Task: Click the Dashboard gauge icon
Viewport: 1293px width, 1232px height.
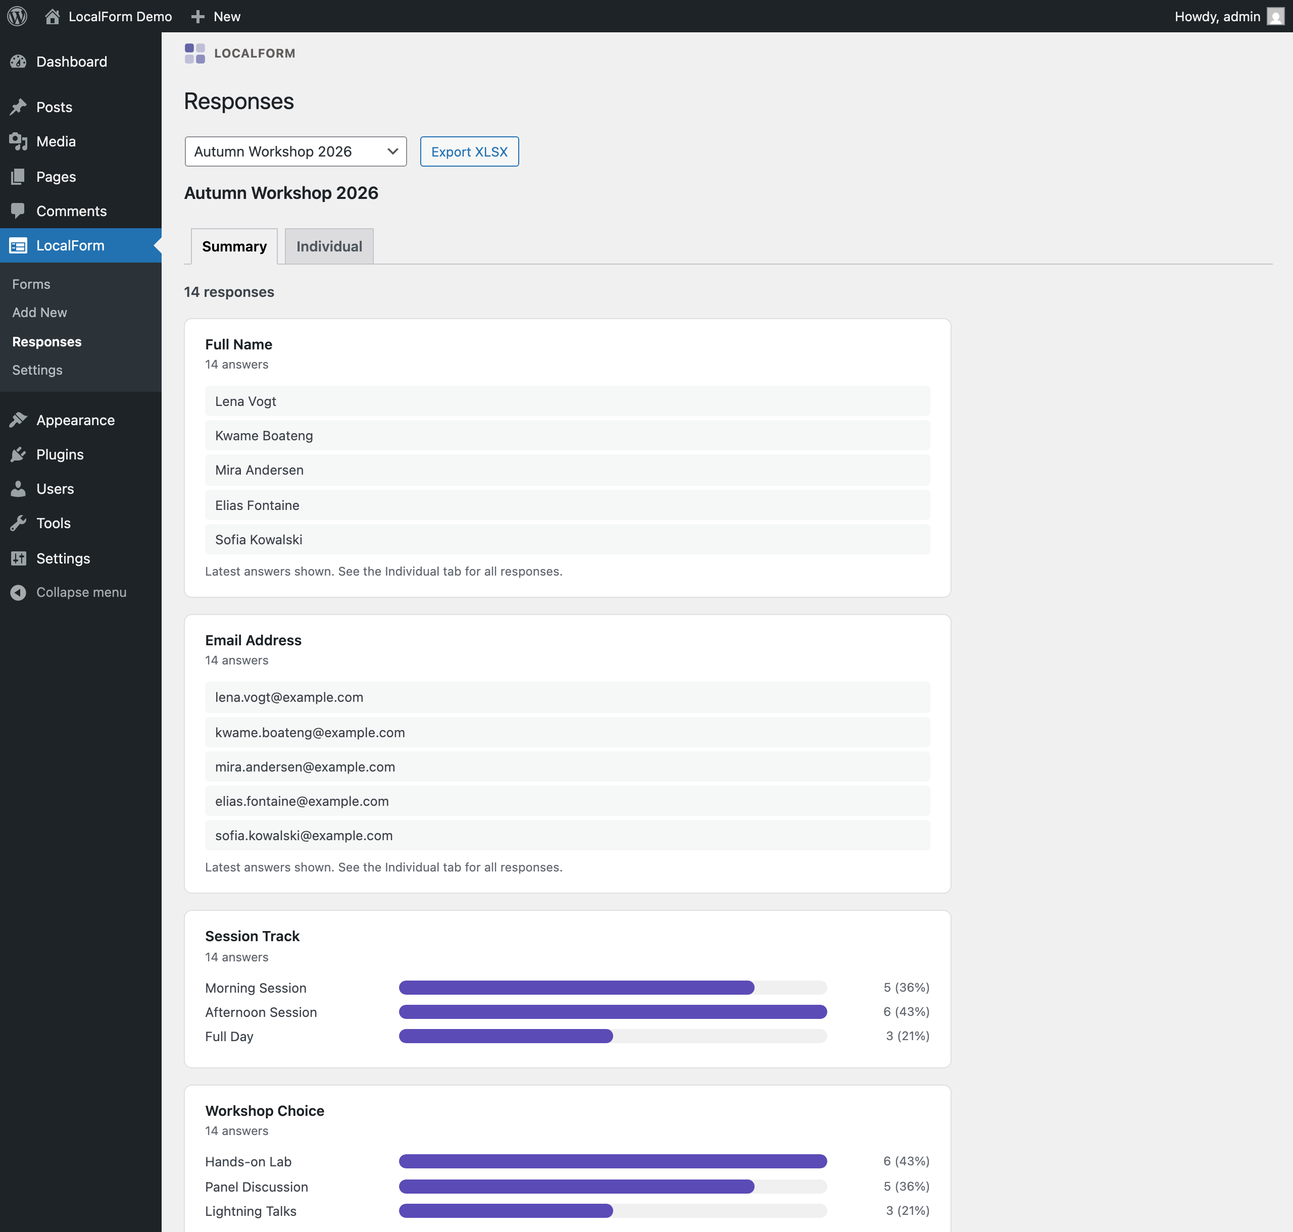Action: point(18,62)
